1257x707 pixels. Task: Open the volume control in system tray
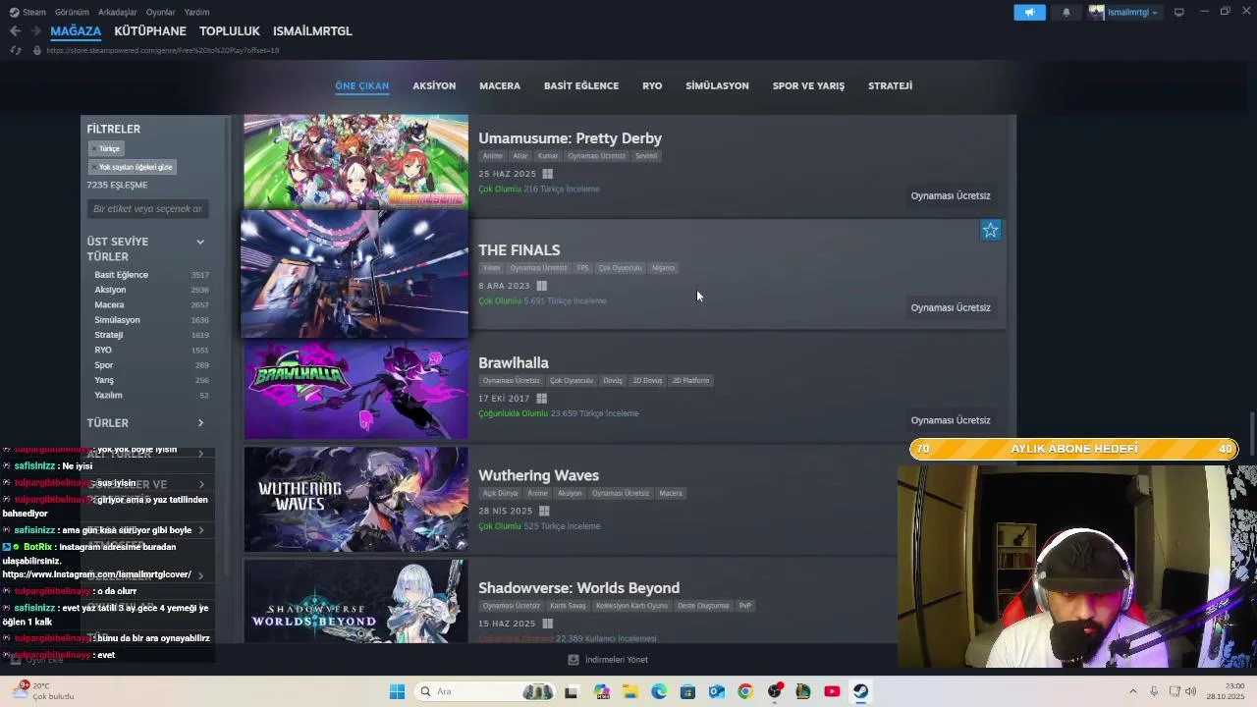click(x=1191, y=691)
